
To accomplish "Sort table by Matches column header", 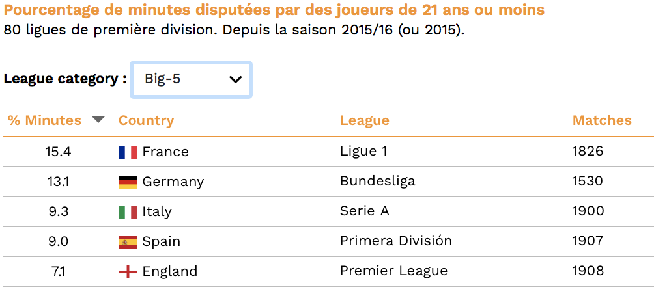I will [602, 120].
